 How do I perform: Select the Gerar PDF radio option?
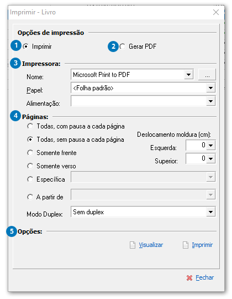[x=123, y=47]
